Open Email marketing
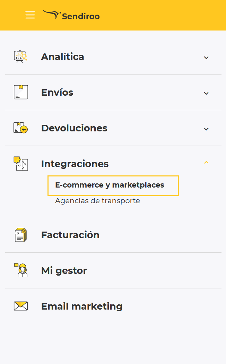The height and width of the screenshot is (364, 226). point(82,306)
